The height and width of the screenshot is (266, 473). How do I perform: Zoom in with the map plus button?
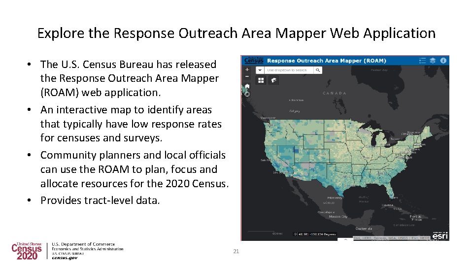coord(247,69)
